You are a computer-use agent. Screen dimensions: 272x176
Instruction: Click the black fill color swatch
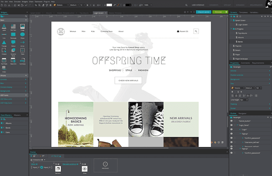click(x=128, y=5)
